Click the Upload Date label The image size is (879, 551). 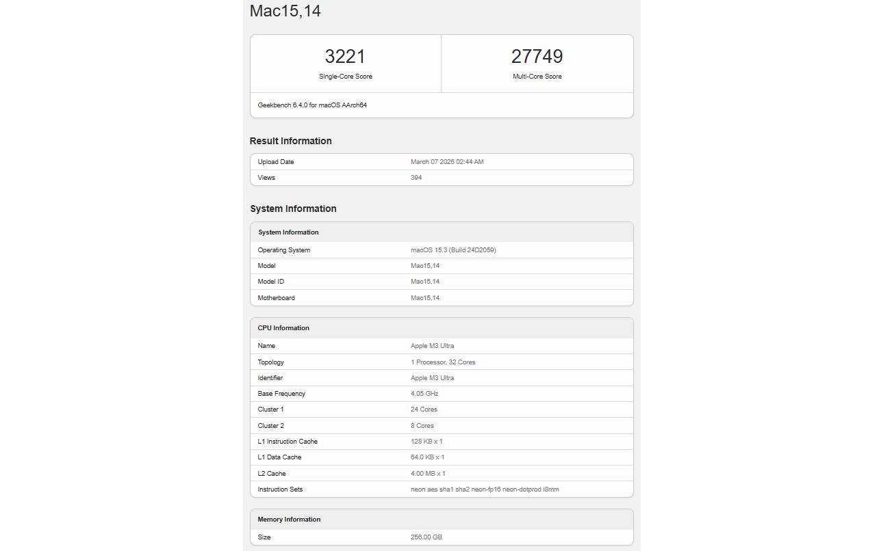point(276,162)
